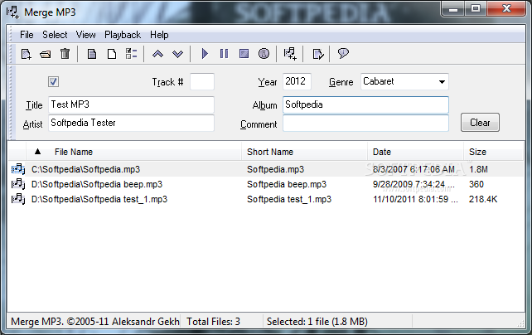Move selected file up with arrow icon
Image resolution: width=532 pixels, height=335 pixels.
click(x=157, y=54)
